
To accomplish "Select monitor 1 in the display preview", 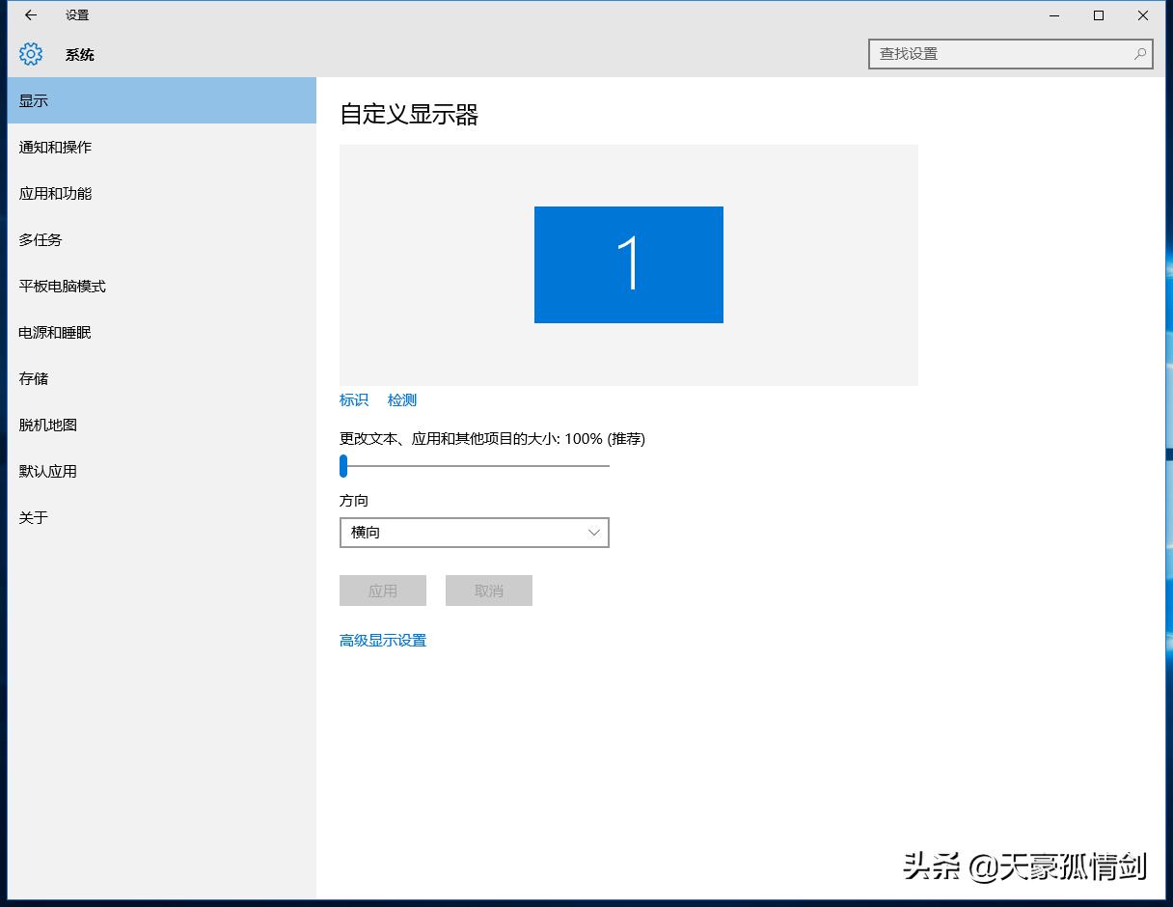I will point(628,264).
